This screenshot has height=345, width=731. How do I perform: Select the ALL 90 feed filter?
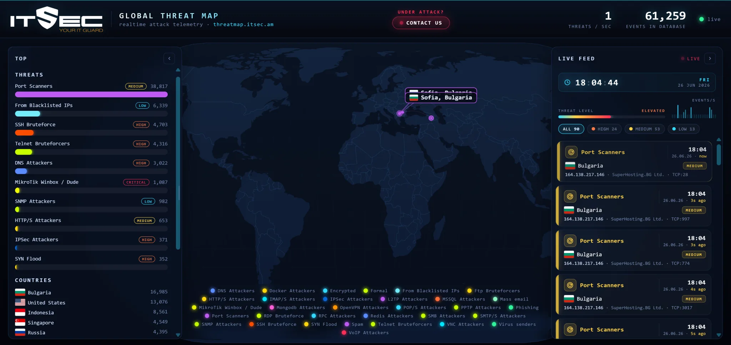[x=571, y=129]
